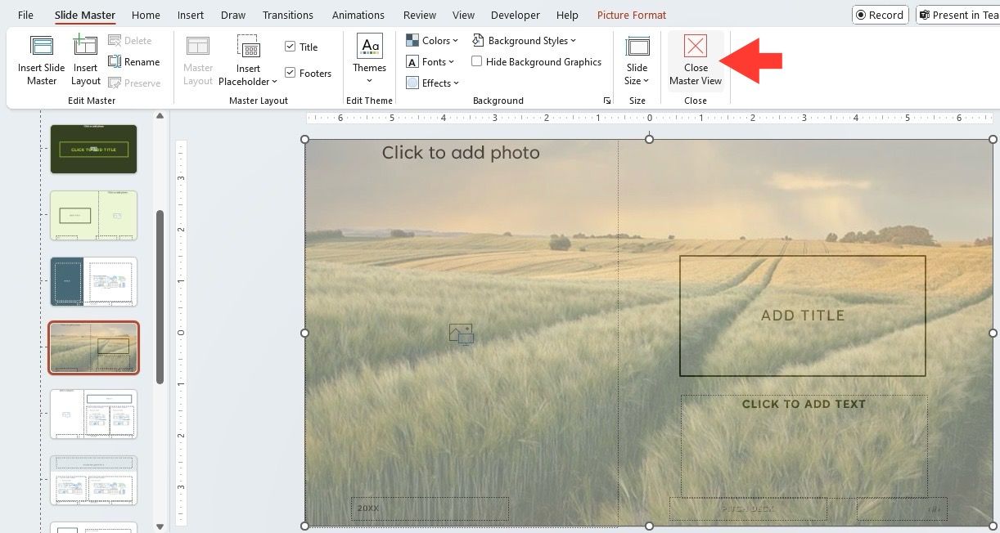Select the wheat field layout thumbnail

tap(93, 347)
